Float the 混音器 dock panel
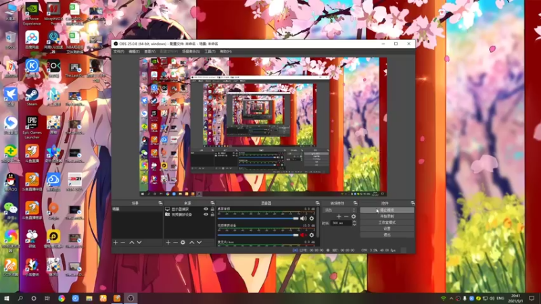541x304 pixels. click(317, 203)
